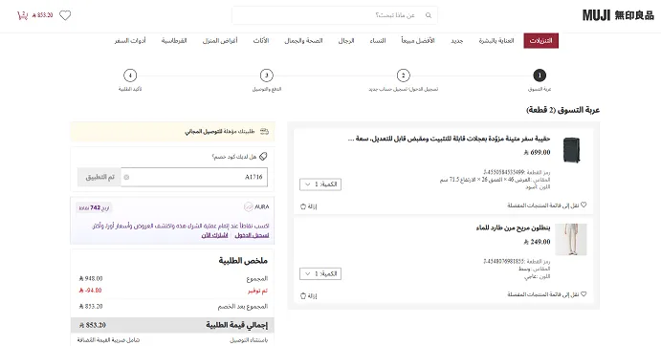This screenshot has width=661, height=346.
Task: Move trousers to wishlist via its heart icon
Action: tap(584, 294)
